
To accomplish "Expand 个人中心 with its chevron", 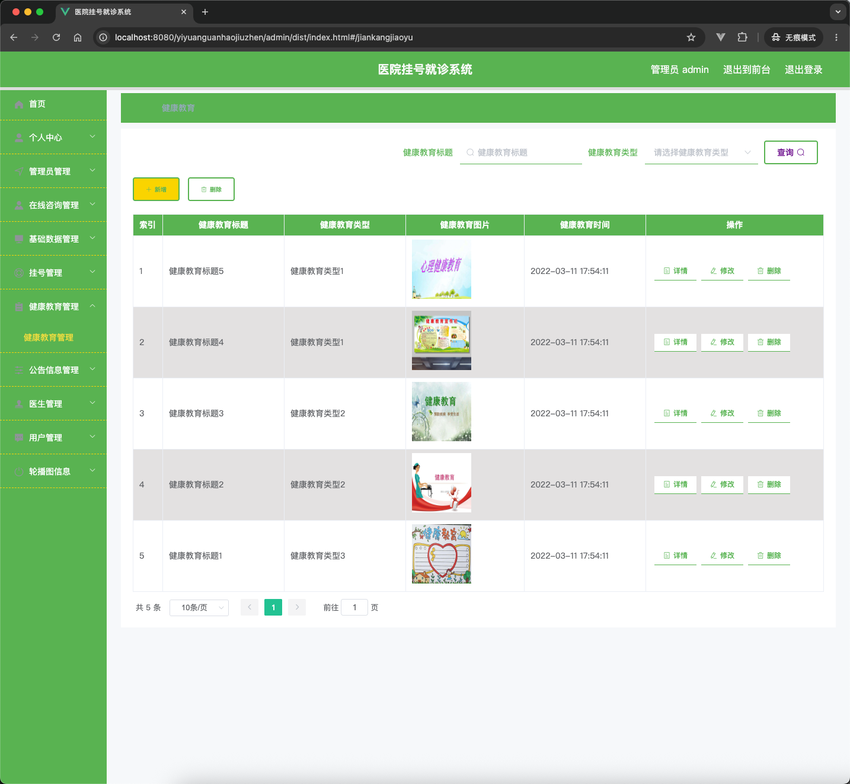I will click(x=92, y=136).
